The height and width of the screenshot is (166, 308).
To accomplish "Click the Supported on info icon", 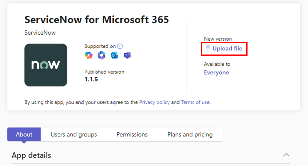I will pyautogui.click(x=120, y=46).
